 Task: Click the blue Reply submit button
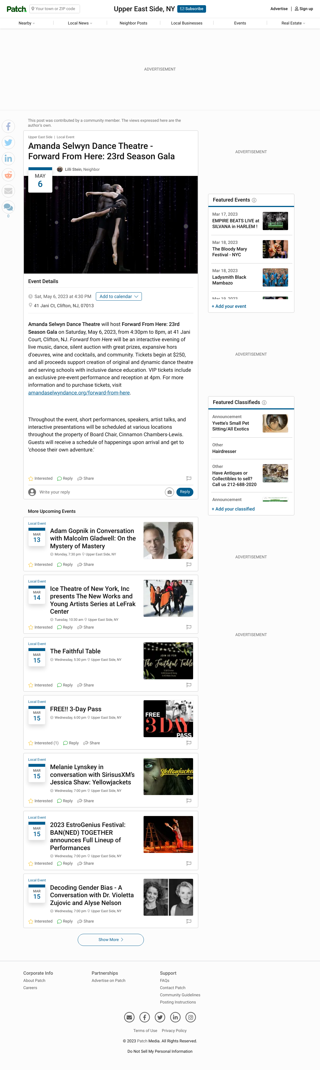[x=185, y=492]
